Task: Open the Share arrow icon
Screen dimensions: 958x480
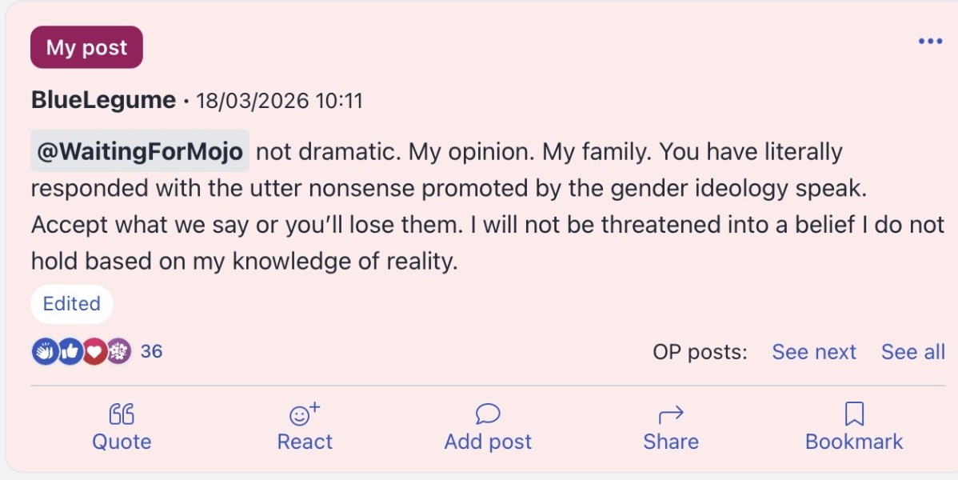Action: click(670, 413)
